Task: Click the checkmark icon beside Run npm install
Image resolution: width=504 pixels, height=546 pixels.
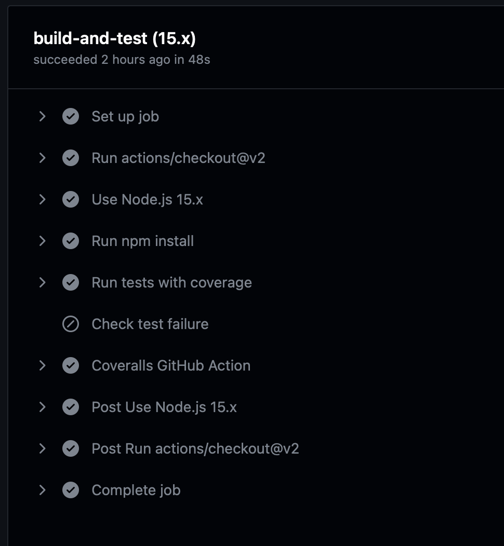Action: pyautogui.click(x=71, y=241)
